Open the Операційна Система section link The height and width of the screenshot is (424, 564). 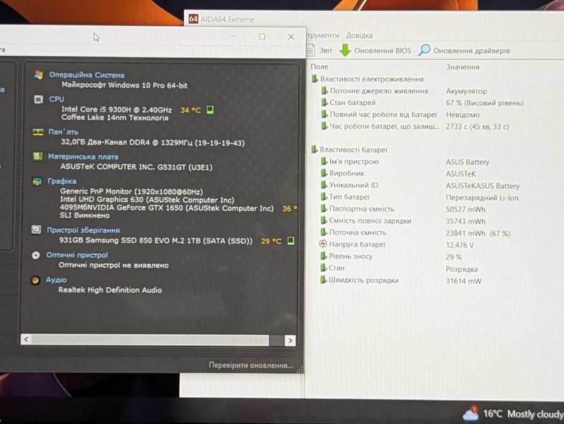(86, 75)
